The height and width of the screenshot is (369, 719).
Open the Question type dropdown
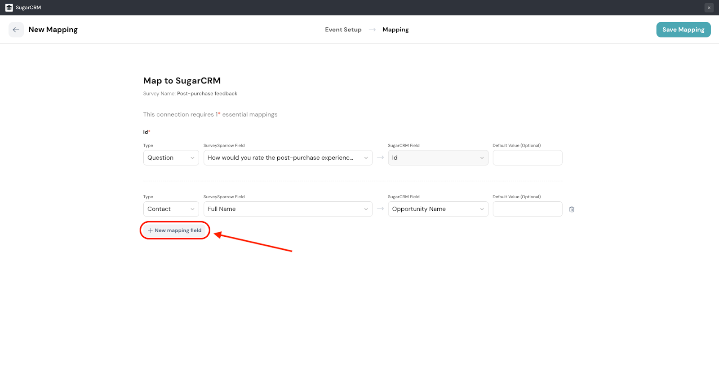(x=171, y=158)
